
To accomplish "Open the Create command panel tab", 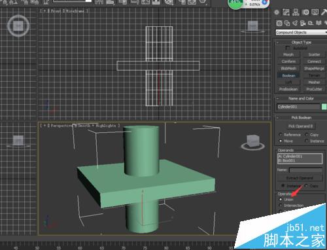I will [277, 12].
